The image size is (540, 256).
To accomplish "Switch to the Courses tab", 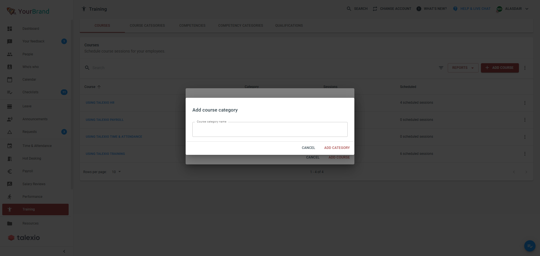I will (102, 26).
